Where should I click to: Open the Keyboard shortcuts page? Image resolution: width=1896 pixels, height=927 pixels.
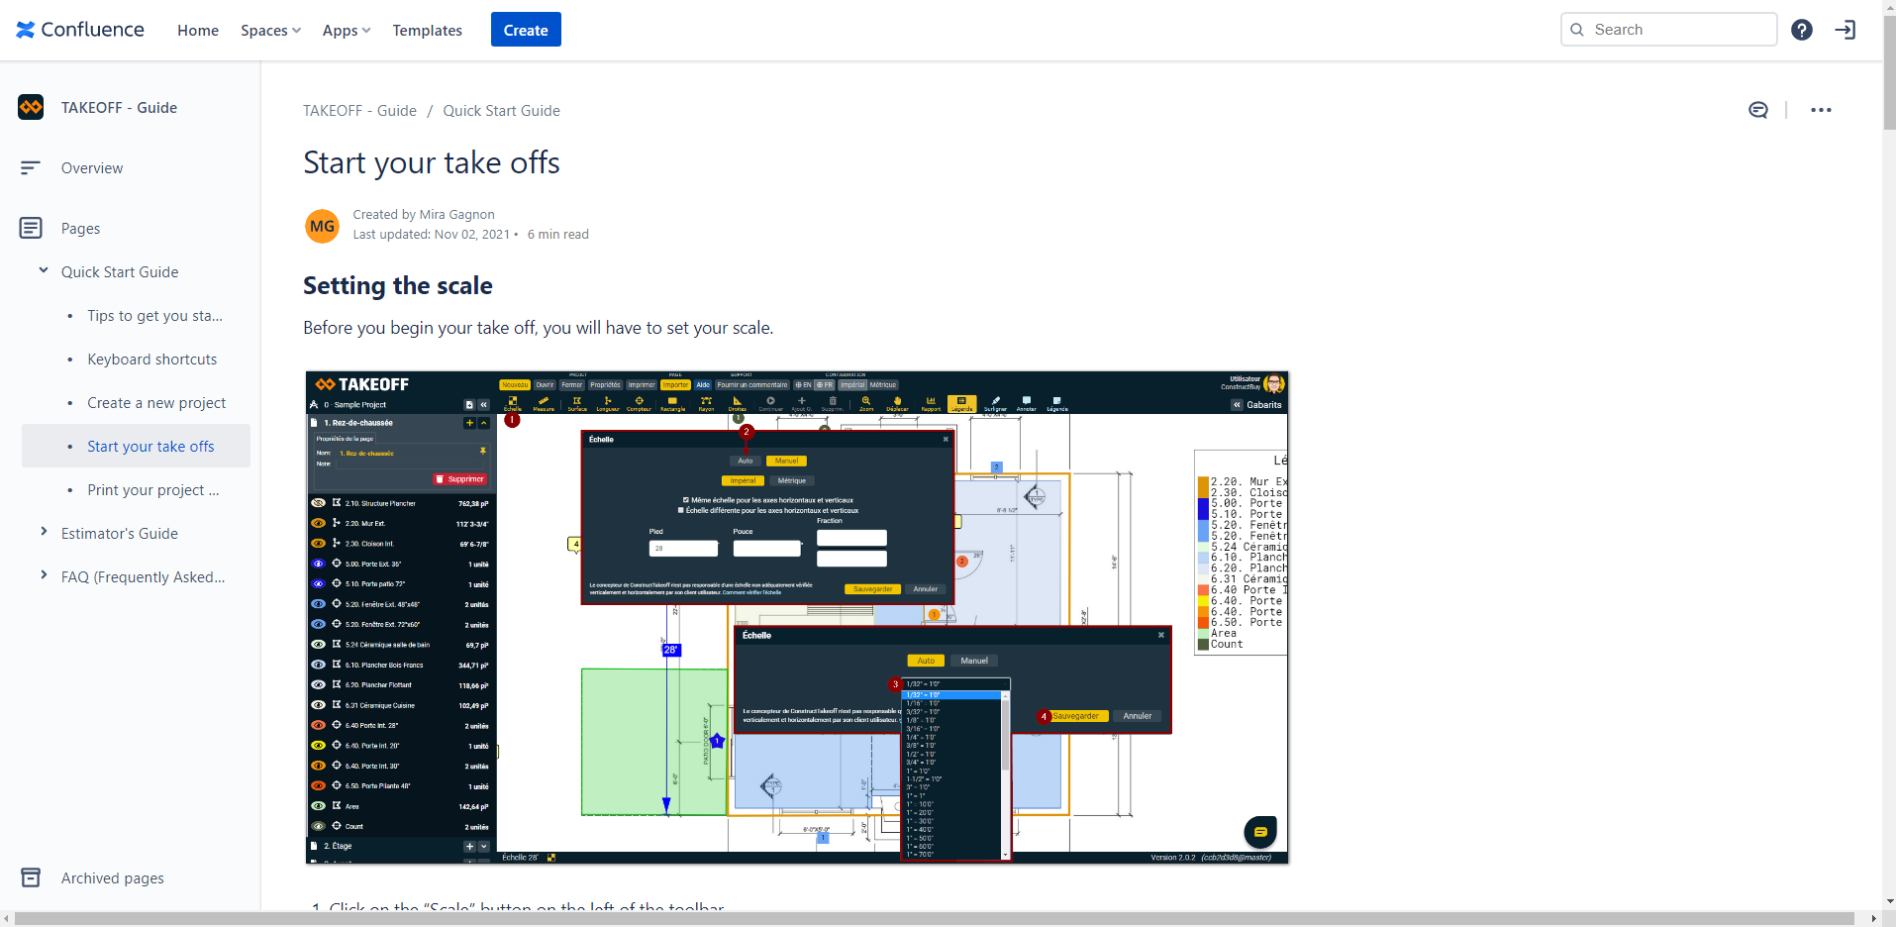[151, 359]
